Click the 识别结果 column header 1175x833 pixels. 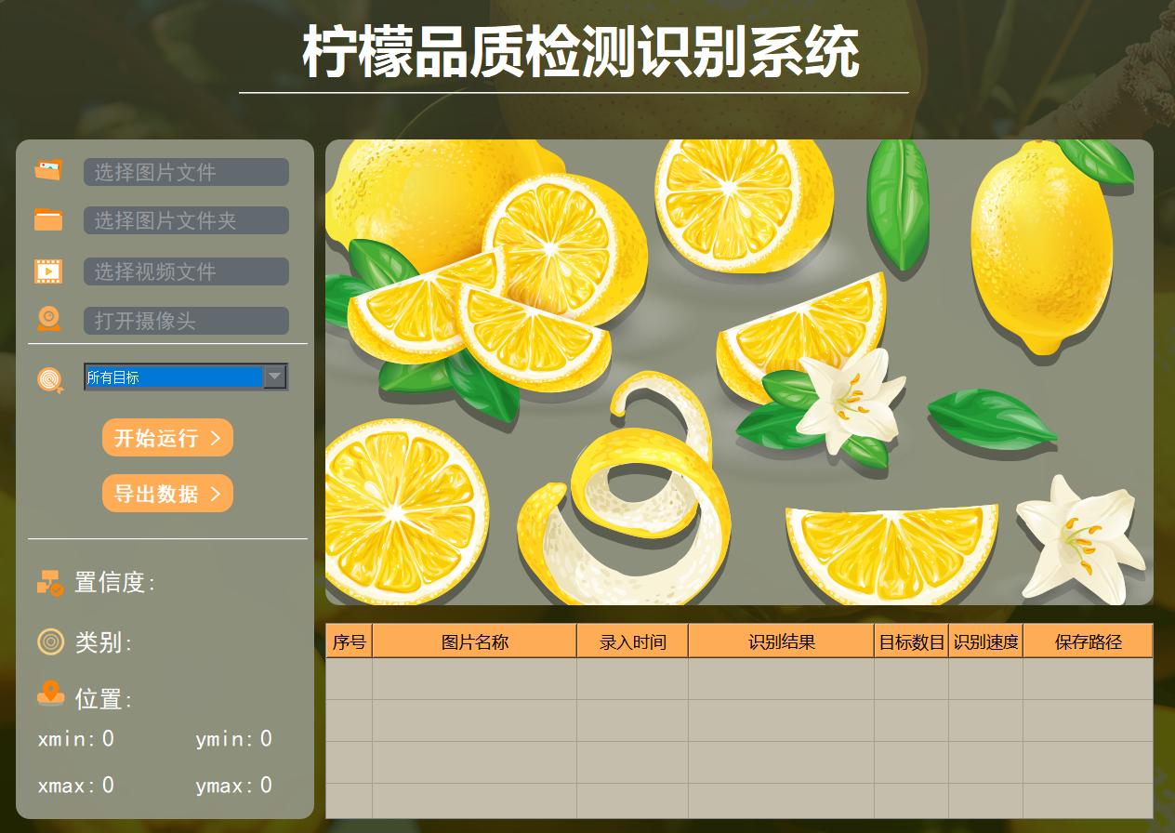pos(782,641)
